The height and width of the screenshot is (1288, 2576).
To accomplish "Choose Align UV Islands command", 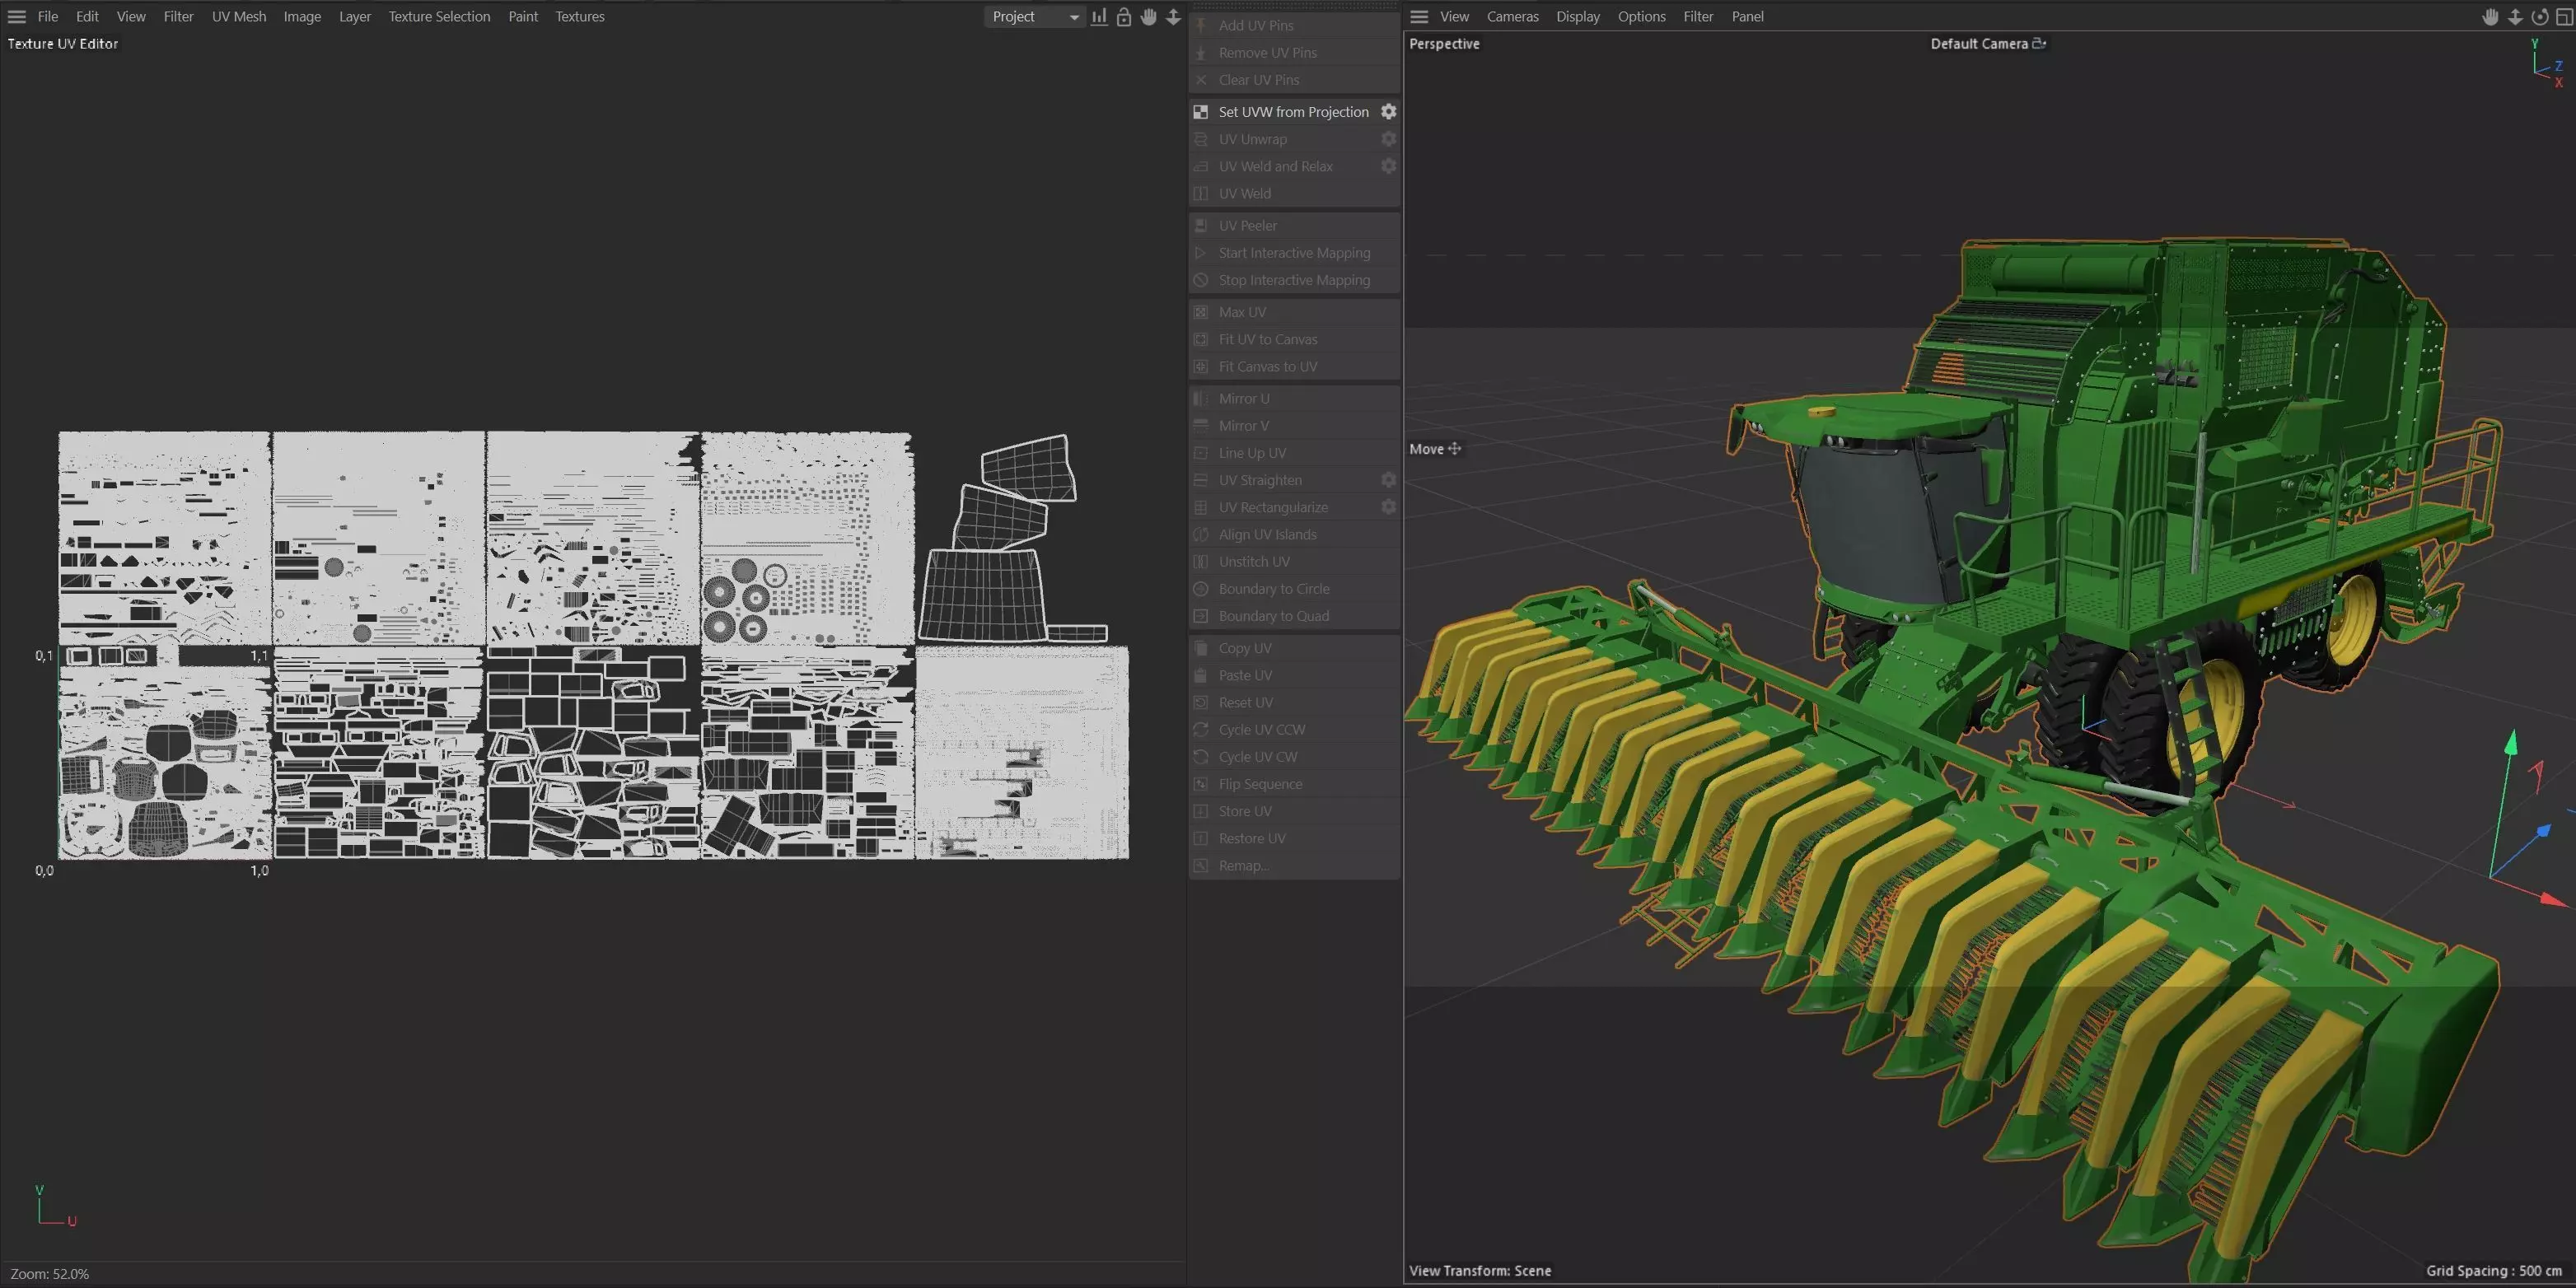I will pos(1295,534).
